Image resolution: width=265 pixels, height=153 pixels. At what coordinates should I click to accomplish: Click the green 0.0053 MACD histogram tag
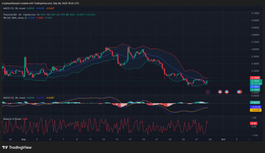point(256,103)
